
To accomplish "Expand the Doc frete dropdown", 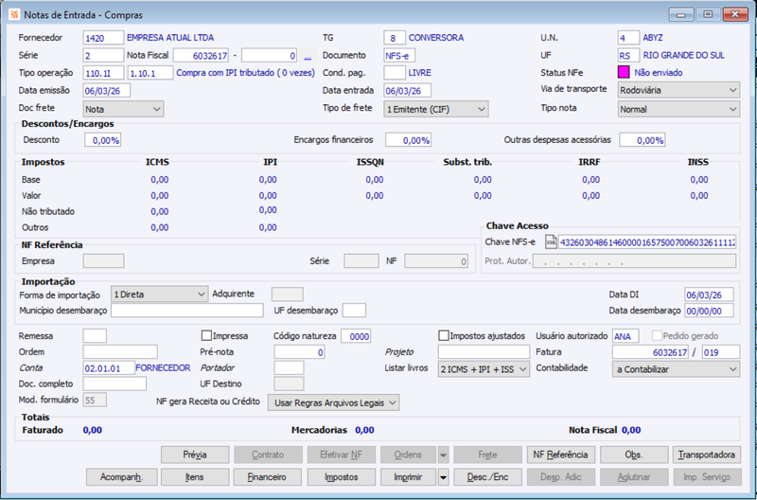I will [123, 109].
